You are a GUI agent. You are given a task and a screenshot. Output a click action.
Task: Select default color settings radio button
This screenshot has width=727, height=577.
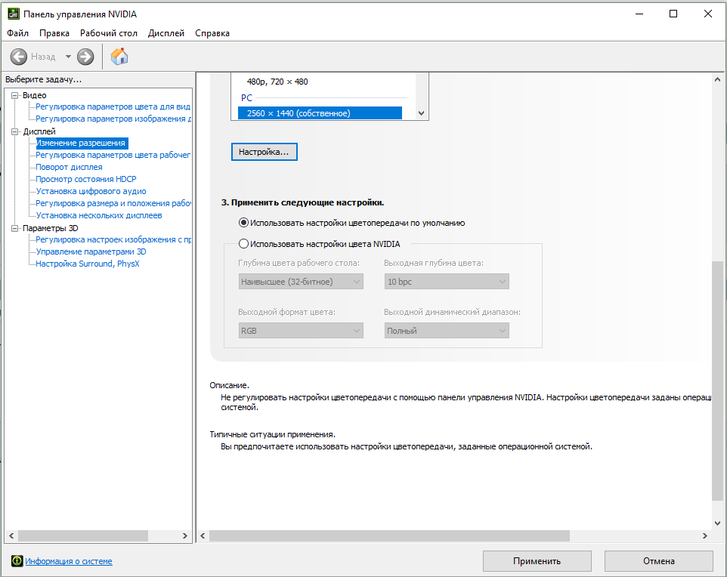pos(243,223)
